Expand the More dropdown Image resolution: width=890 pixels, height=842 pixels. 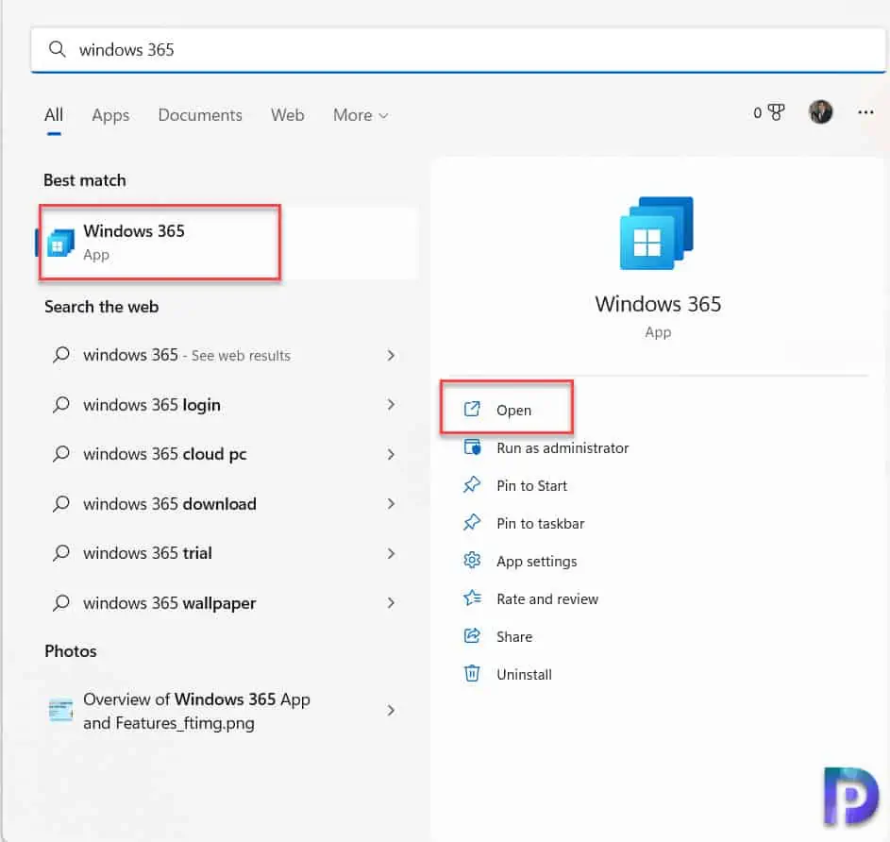[x=361, y=115]
